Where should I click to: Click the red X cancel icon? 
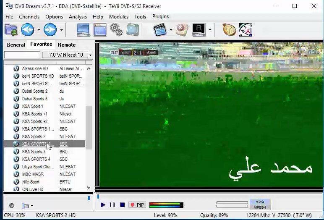coord(182,30)
